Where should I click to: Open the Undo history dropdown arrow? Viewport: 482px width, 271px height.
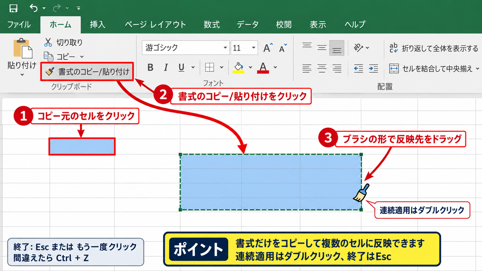[44, 8]
